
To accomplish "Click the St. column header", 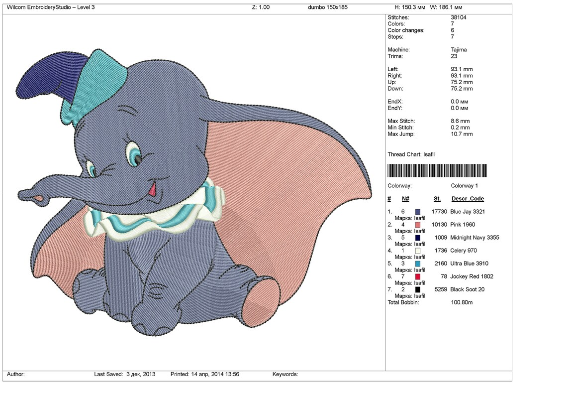I will (437, 198).
